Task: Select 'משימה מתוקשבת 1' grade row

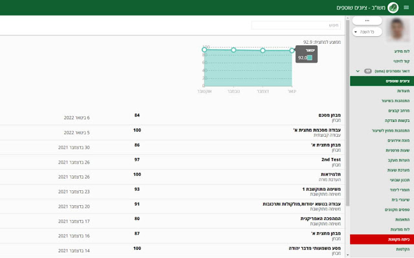Action: (173, 192)
